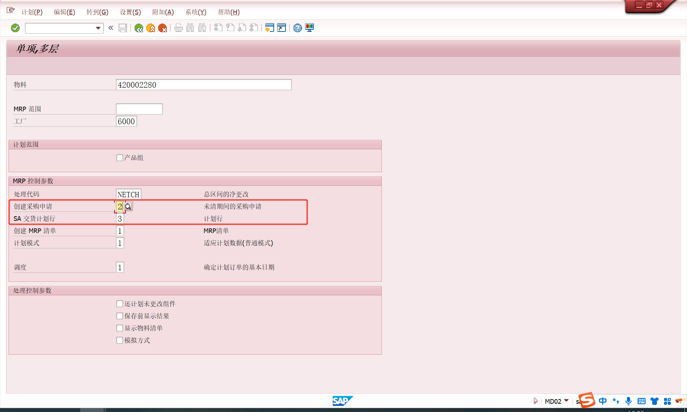Click the Back (green arrow) toolbar icon
This screenshot has height=412, width=687.
pyautogui.click(x=139, y=28)
